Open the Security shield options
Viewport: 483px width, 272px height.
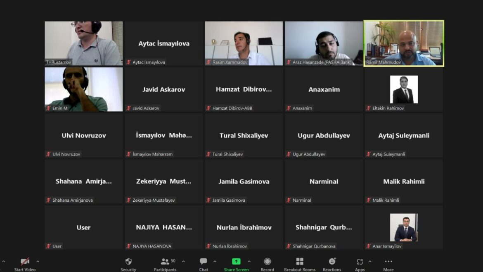[128, 262]
